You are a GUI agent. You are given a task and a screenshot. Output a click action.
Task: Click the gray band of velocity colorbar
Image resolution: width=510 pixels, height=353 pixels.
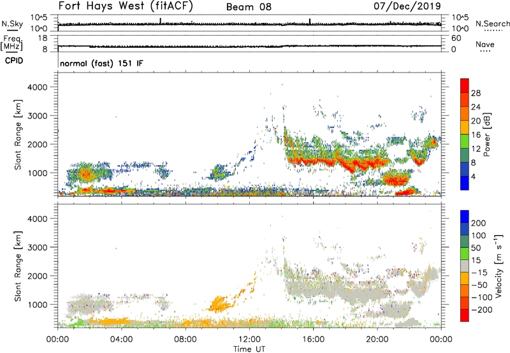tap(465, 266)
